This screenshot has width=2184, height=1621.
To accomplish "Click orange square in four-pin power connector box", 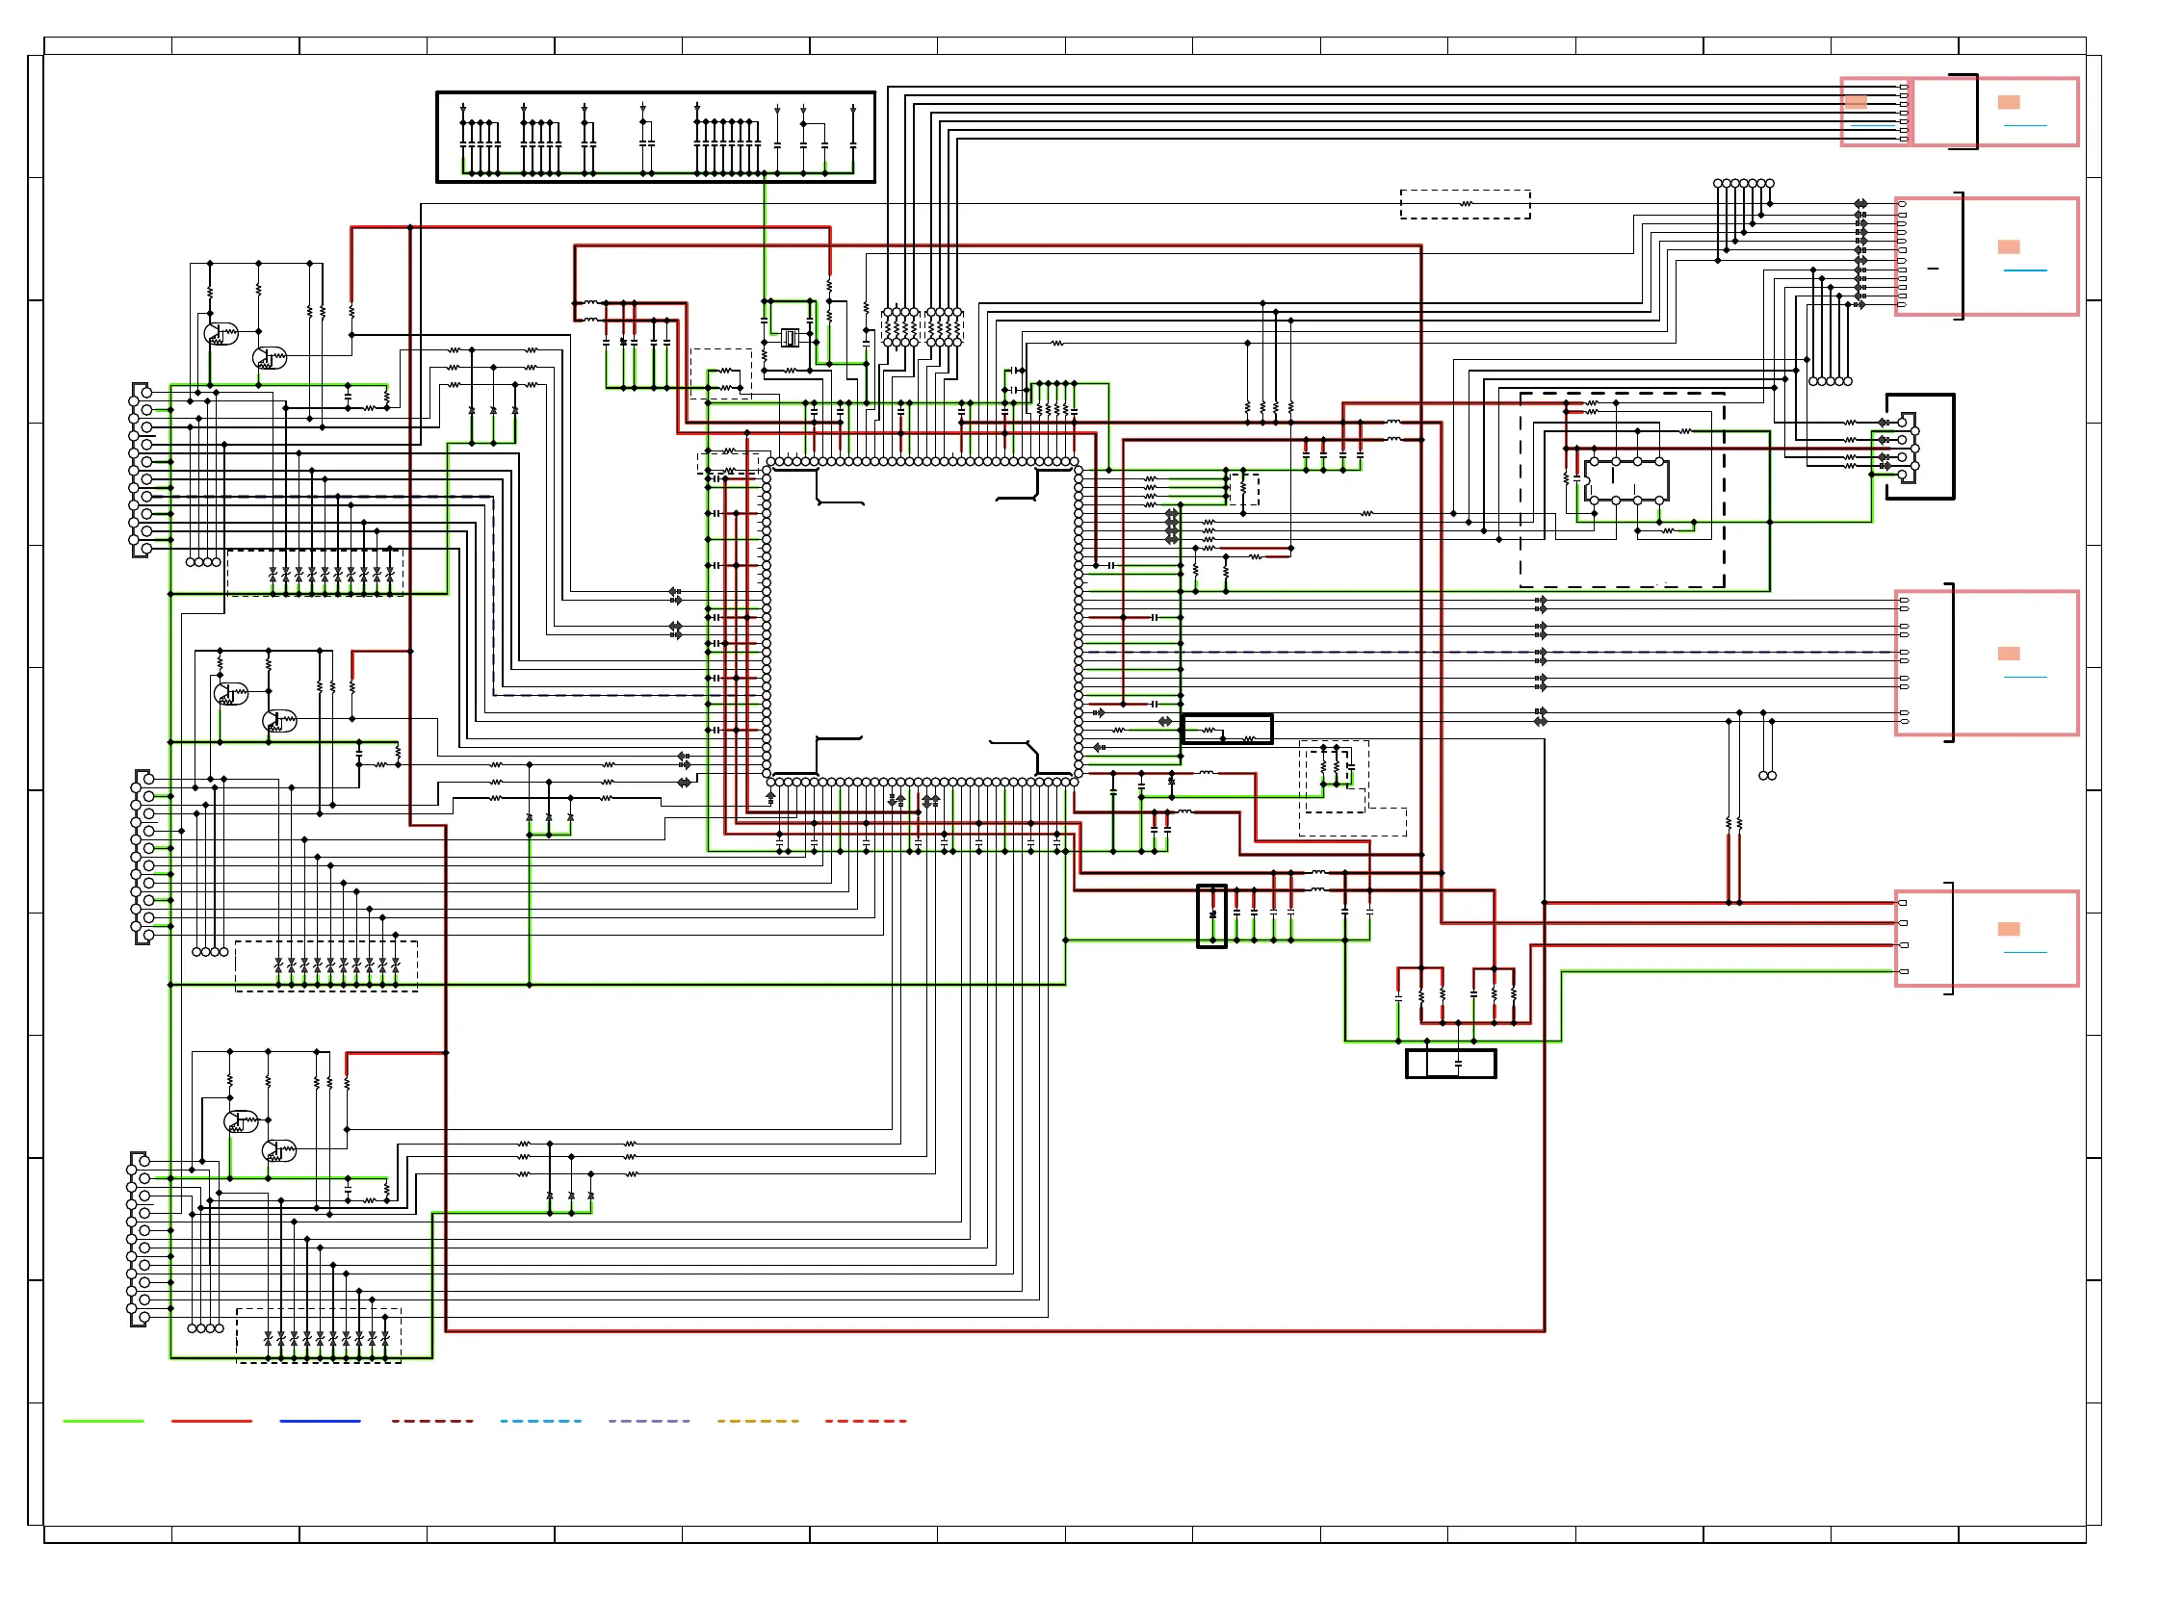I will click(x=2009, y=928).
